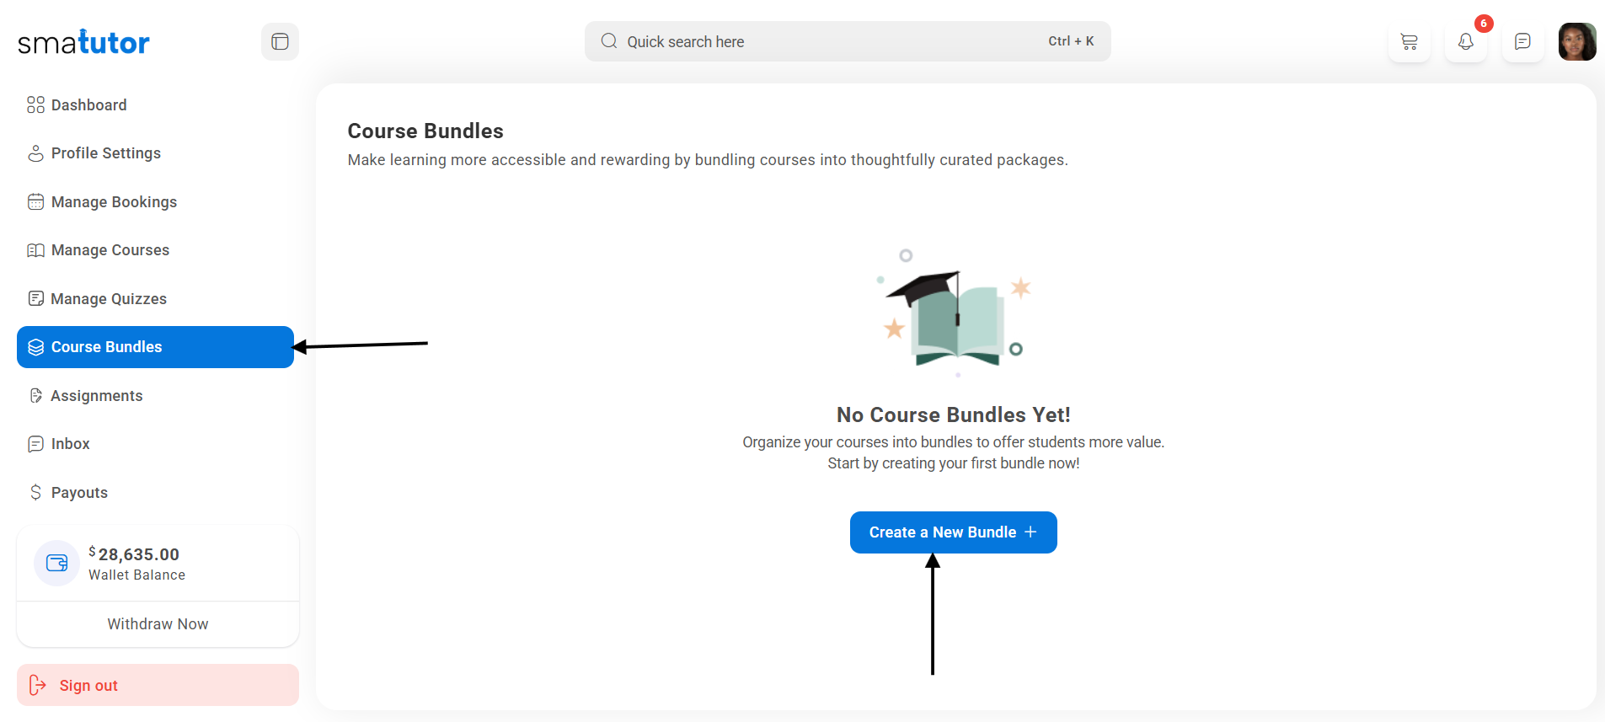Screen dimensions: 1605x722
Task: Click the wallet balance icon
Action: point(56,563)
